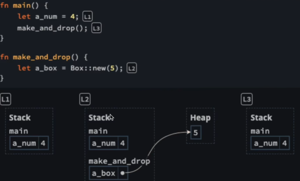Click the Heap heading in the L2 diagram

click(x=200, y=118)
